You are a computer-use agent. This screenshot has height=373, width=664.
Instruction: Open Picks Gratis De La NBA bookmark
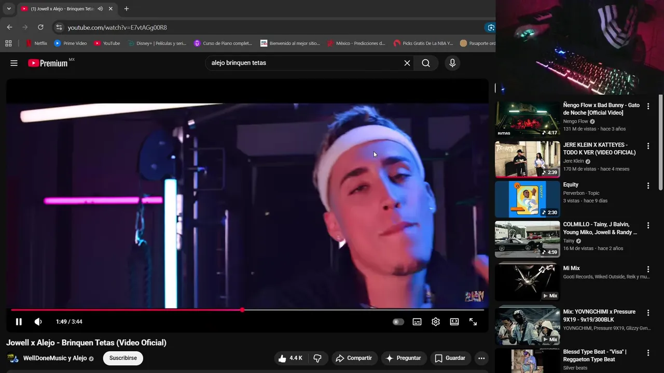click(x=423, y=44)
